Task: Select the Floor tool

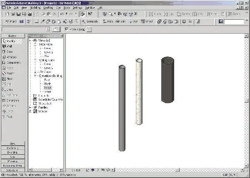Action: (7, 79)
